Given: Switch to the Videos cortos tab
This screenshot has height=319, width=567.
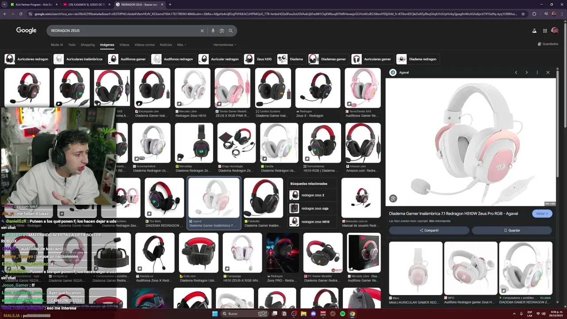Looking at the screenshot, I should (144, 45).
